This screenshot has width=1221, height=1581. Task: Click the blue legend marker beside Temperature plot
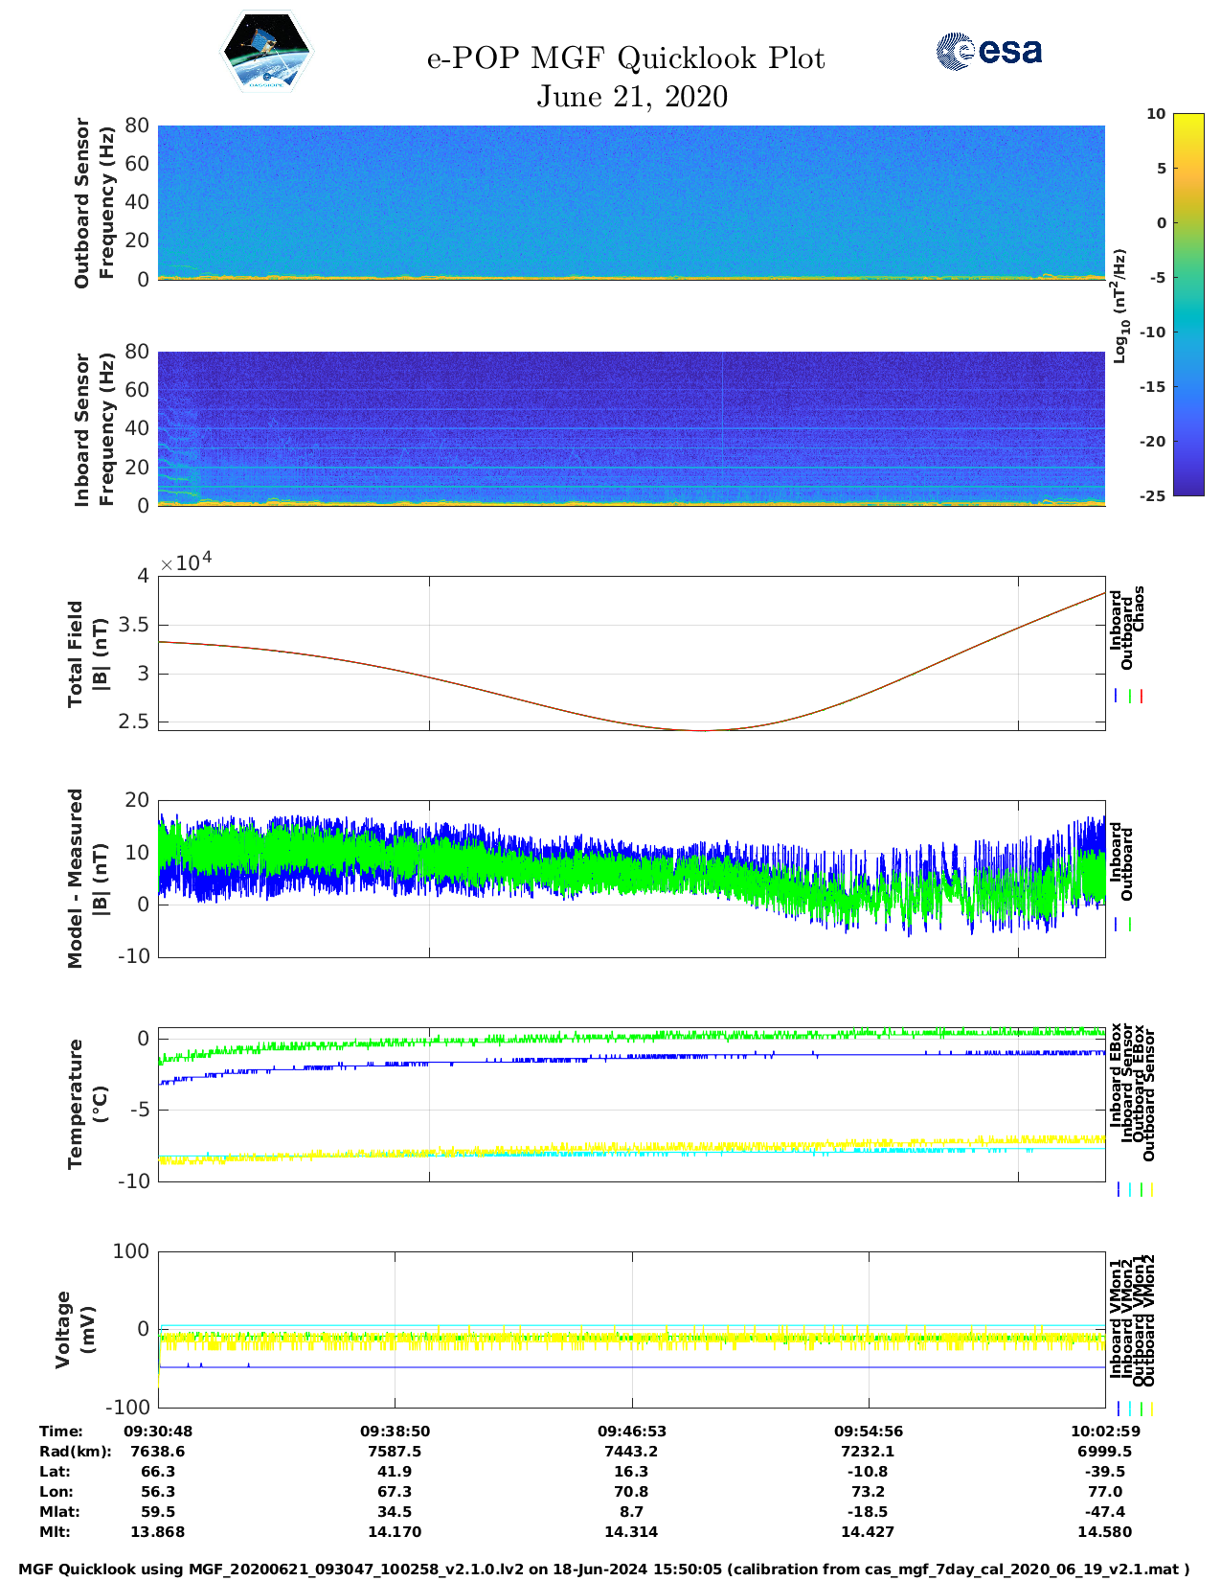[1119, 1190]
